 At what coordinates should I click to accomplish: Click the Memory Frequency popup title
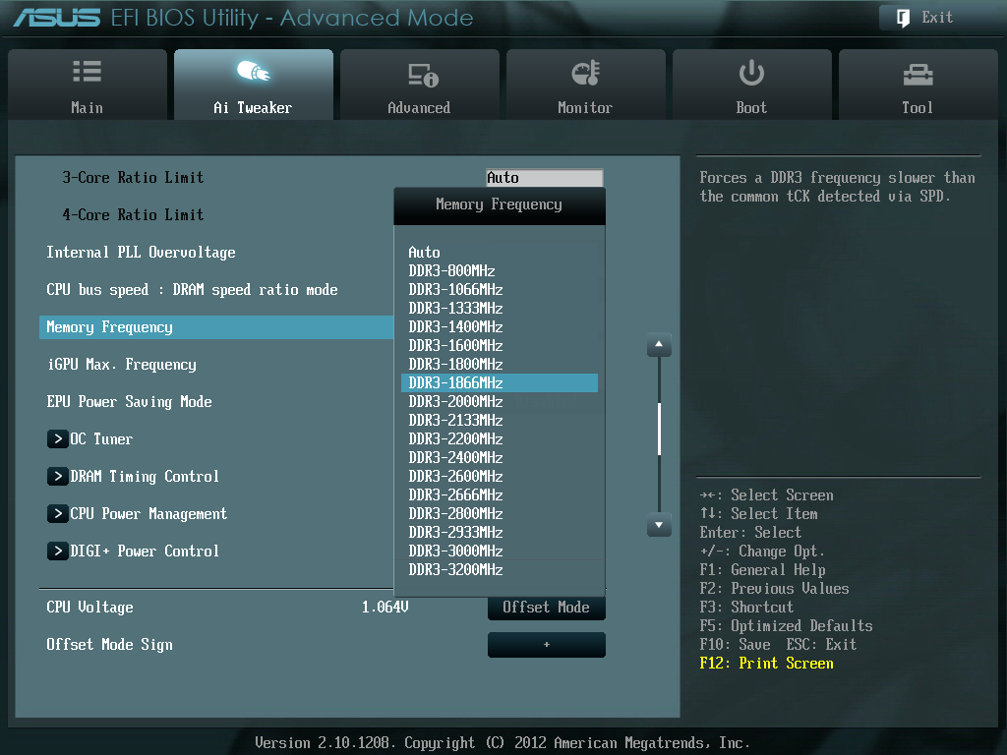pos(499,204)
